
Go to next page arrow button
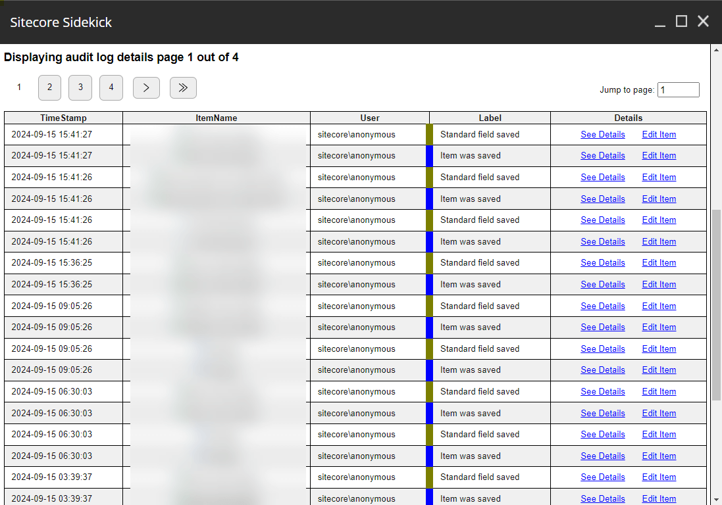(x=146, y=87)
